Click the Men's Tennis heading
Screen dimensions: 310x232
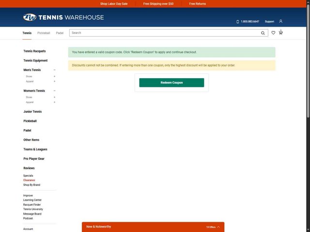(32, 70)
